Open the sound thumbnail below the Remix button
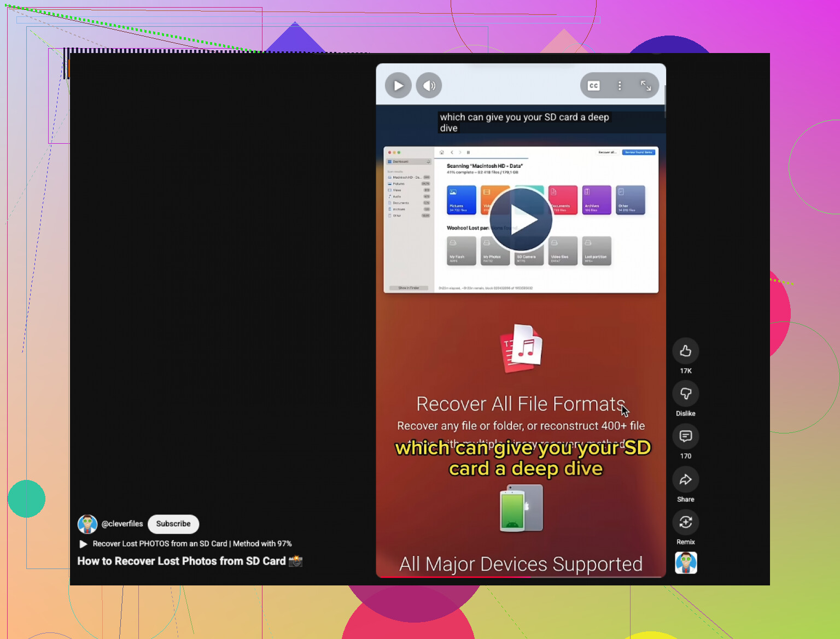This screenshot has width=840, height=639. (x=686, y=562)
